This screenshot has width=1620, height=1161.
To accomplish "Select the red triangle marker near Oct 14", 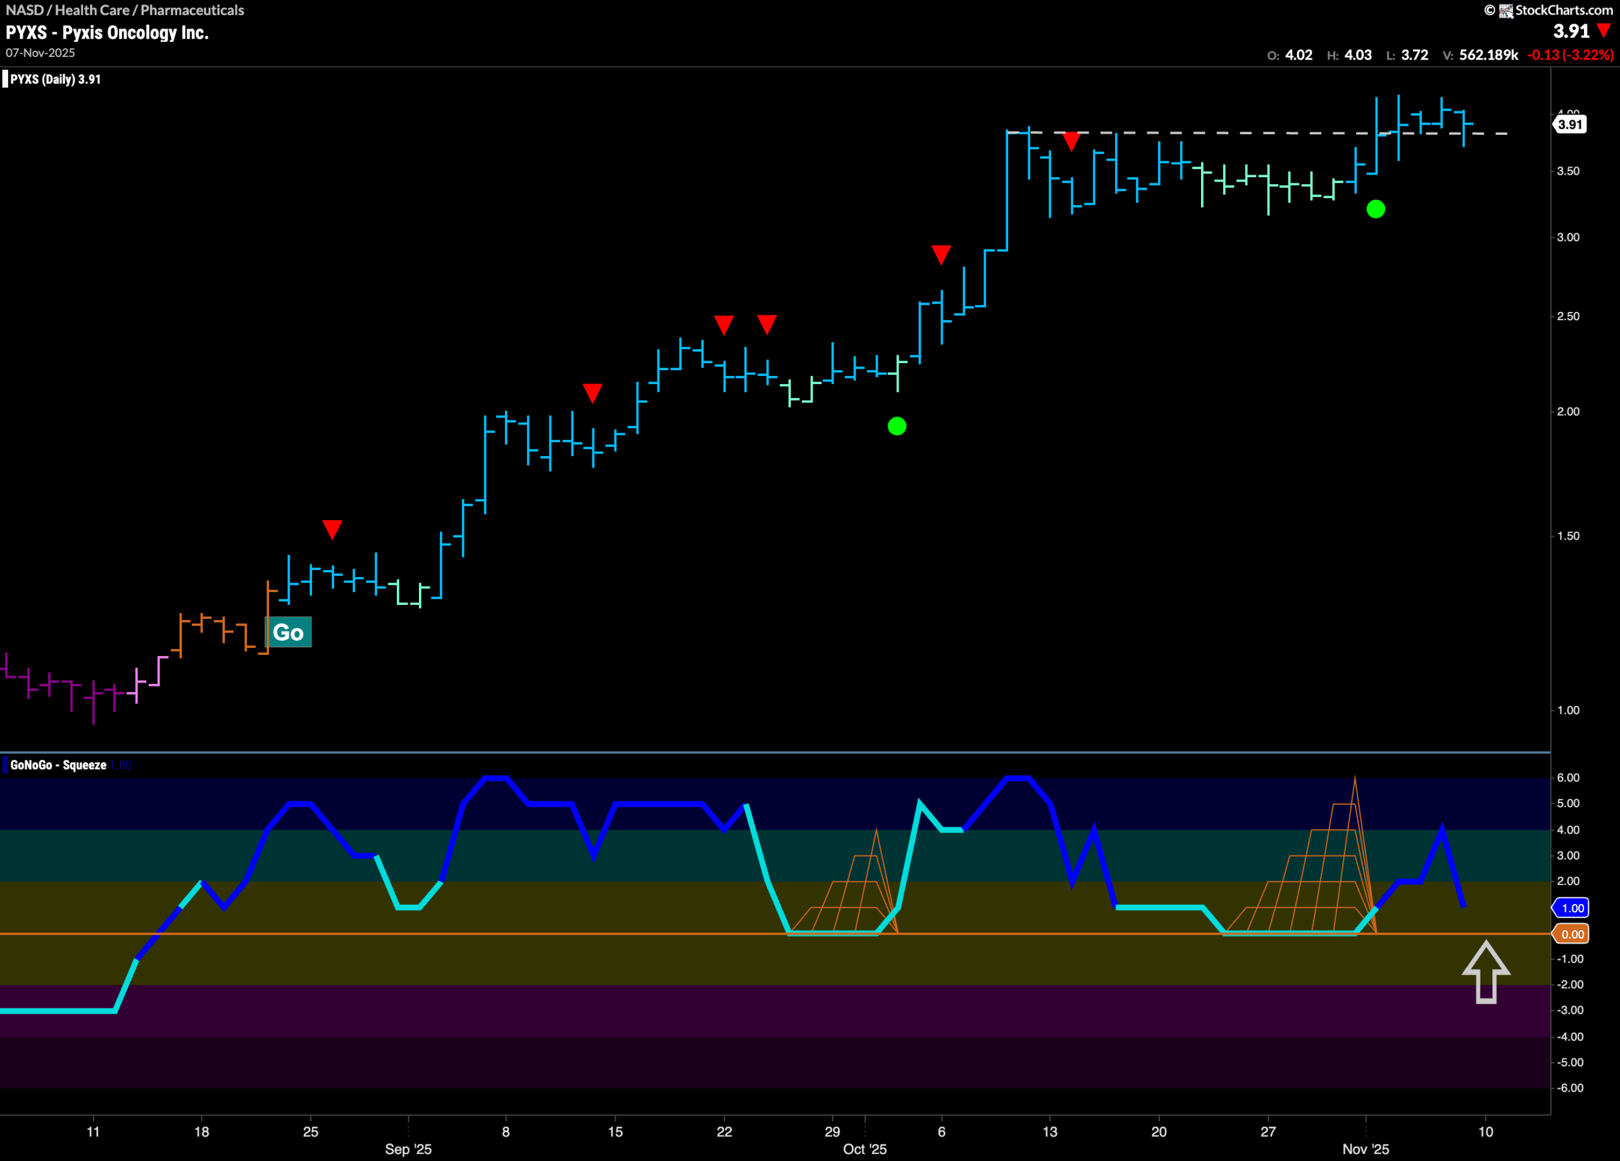I will (1071, 141).
